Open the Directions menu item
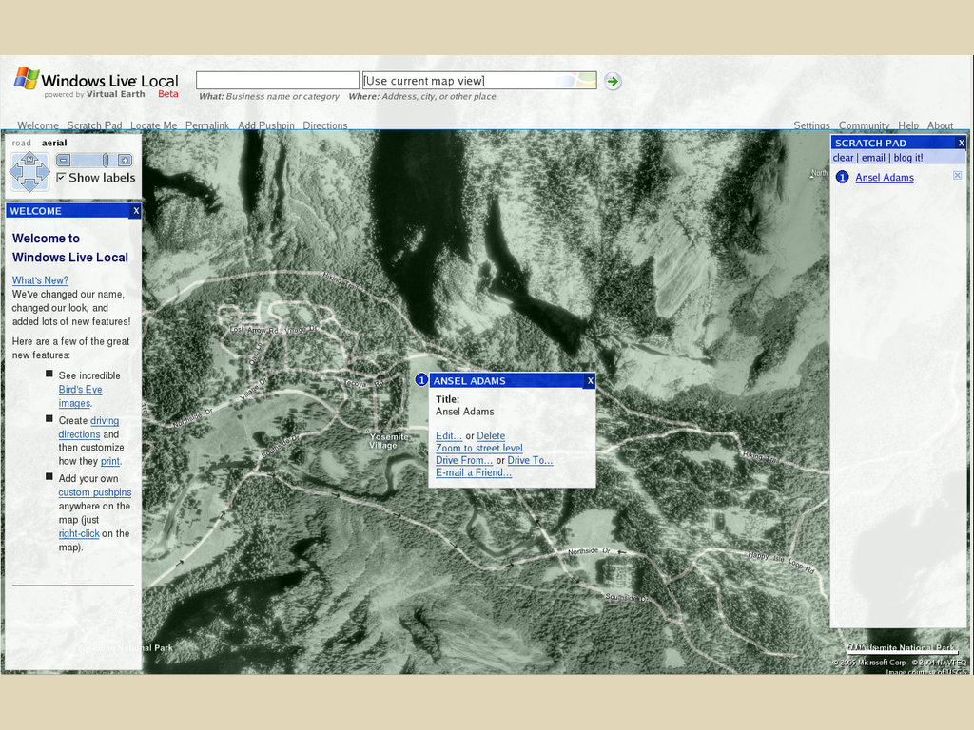 click(x=325, y=125)
